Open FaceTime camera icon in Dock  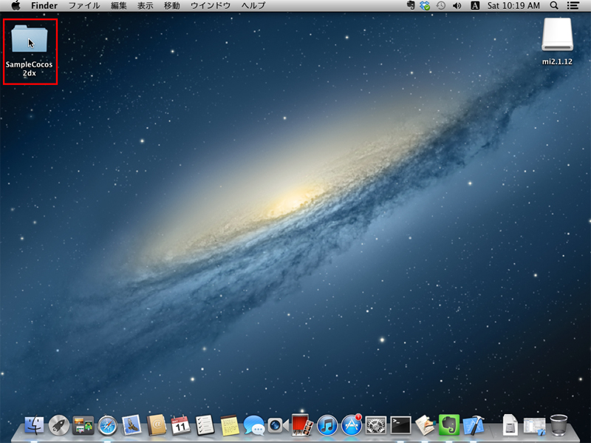click(279, 426)
